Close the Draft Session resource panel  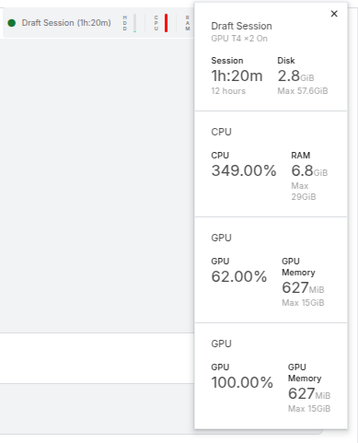334,14
